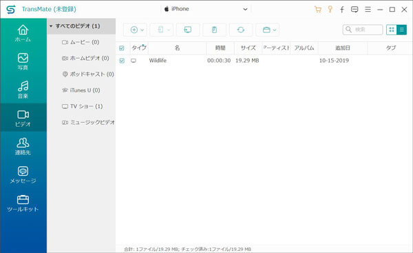Open the hamburger menu in title bar

[368, 10]
